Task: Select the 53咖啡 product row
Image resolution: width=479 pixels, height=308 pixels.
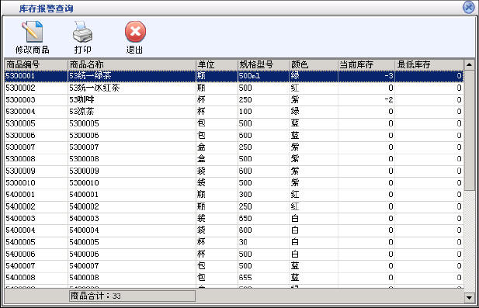Action: (234, 100)
